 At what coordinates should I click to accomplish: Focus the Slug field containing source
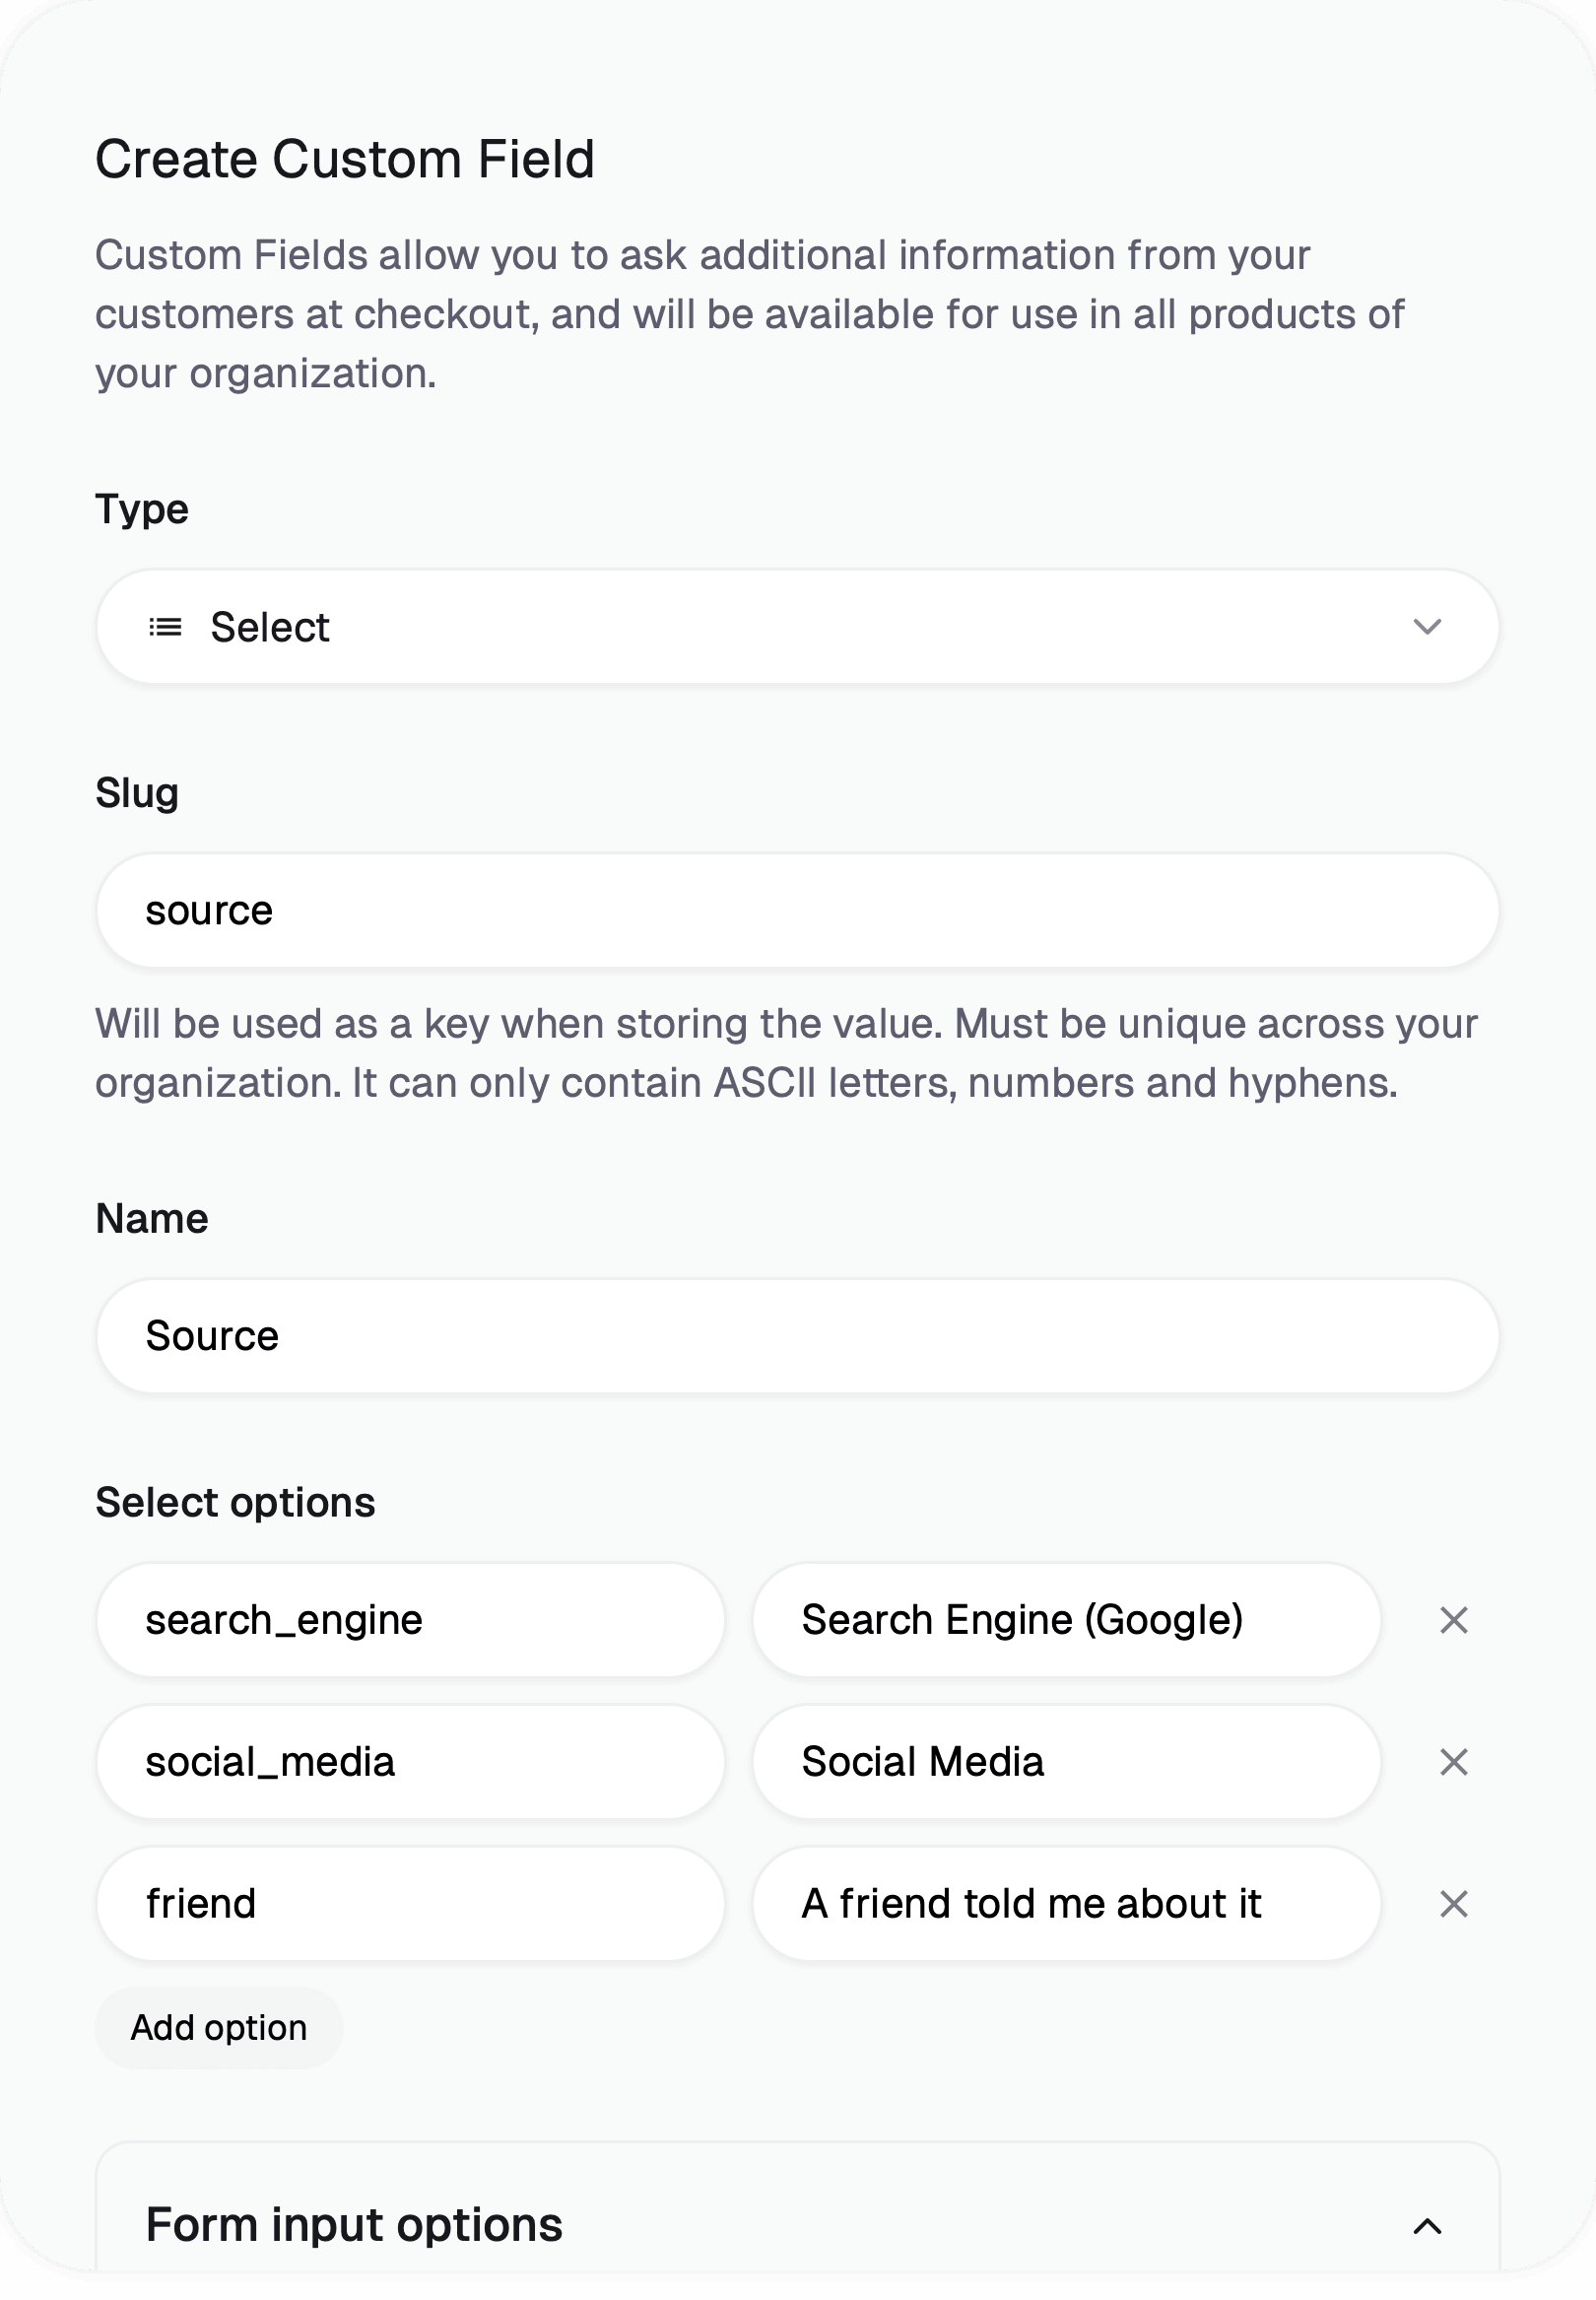[x=797, y=911]
